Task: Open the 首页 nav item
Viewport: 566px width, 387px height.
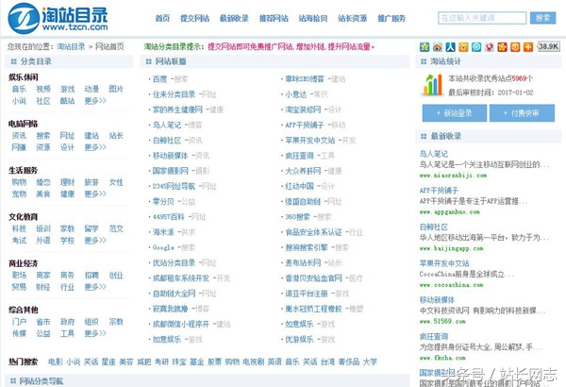Action: point(162,18)
